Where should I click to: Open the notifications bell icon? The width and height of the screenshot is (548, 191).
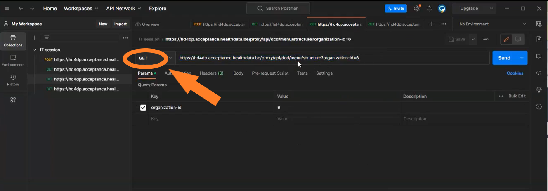(x=429, y=8)
